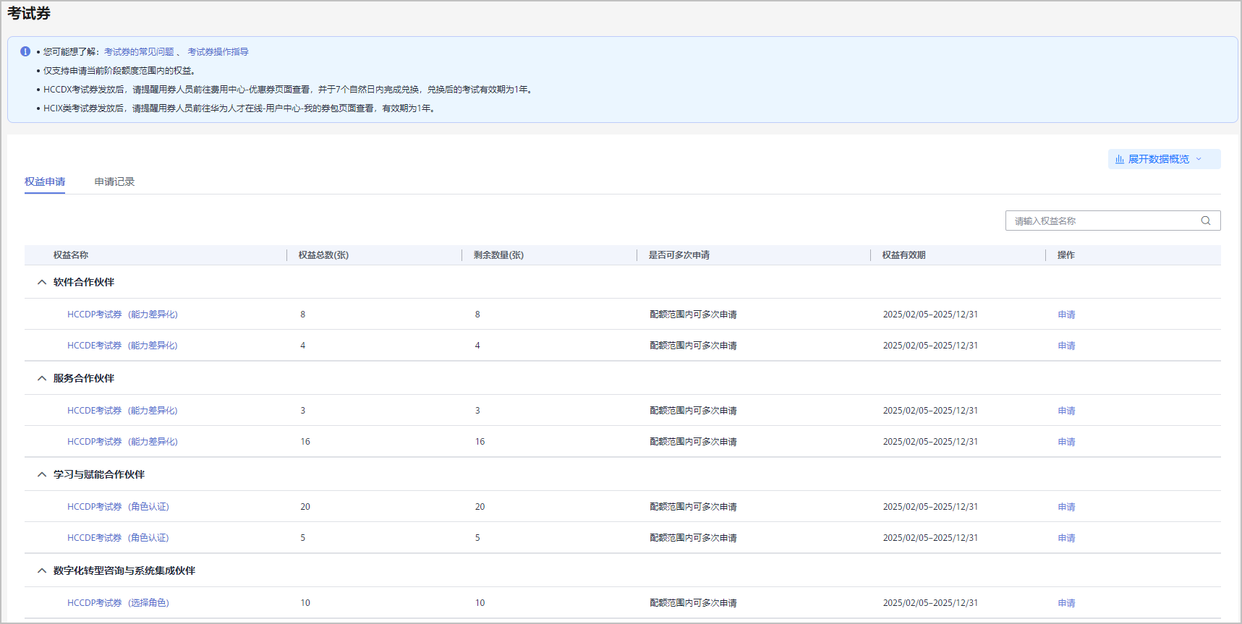1242x624 pixels.
Task: Click the magnifier search icon in the search box
Action: coord(1206,221)
